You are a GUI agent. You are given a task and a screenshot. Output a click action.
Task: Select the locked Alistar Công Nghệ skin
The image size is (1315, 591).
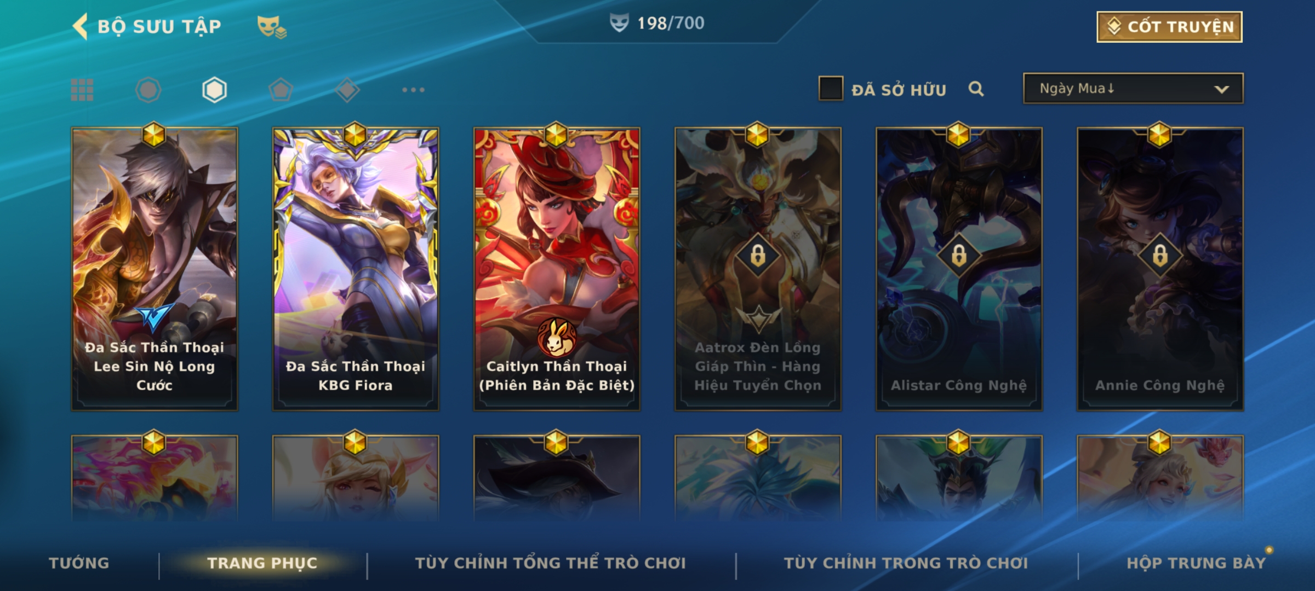click(959, 269)
